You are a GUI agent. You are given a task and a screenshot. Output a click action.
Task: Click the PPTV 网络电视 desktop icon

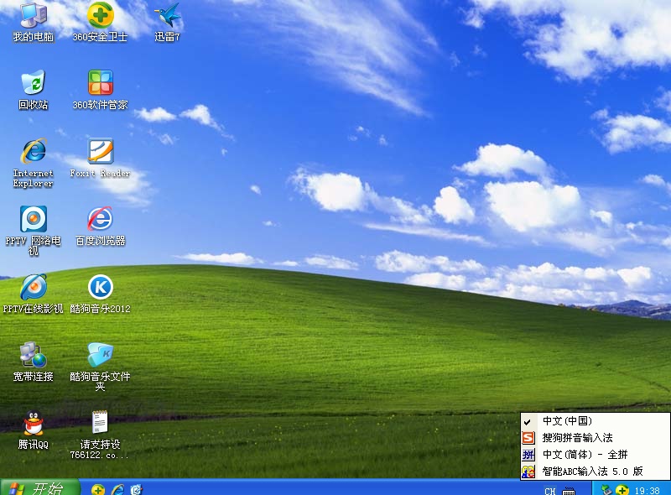(34, 220)
